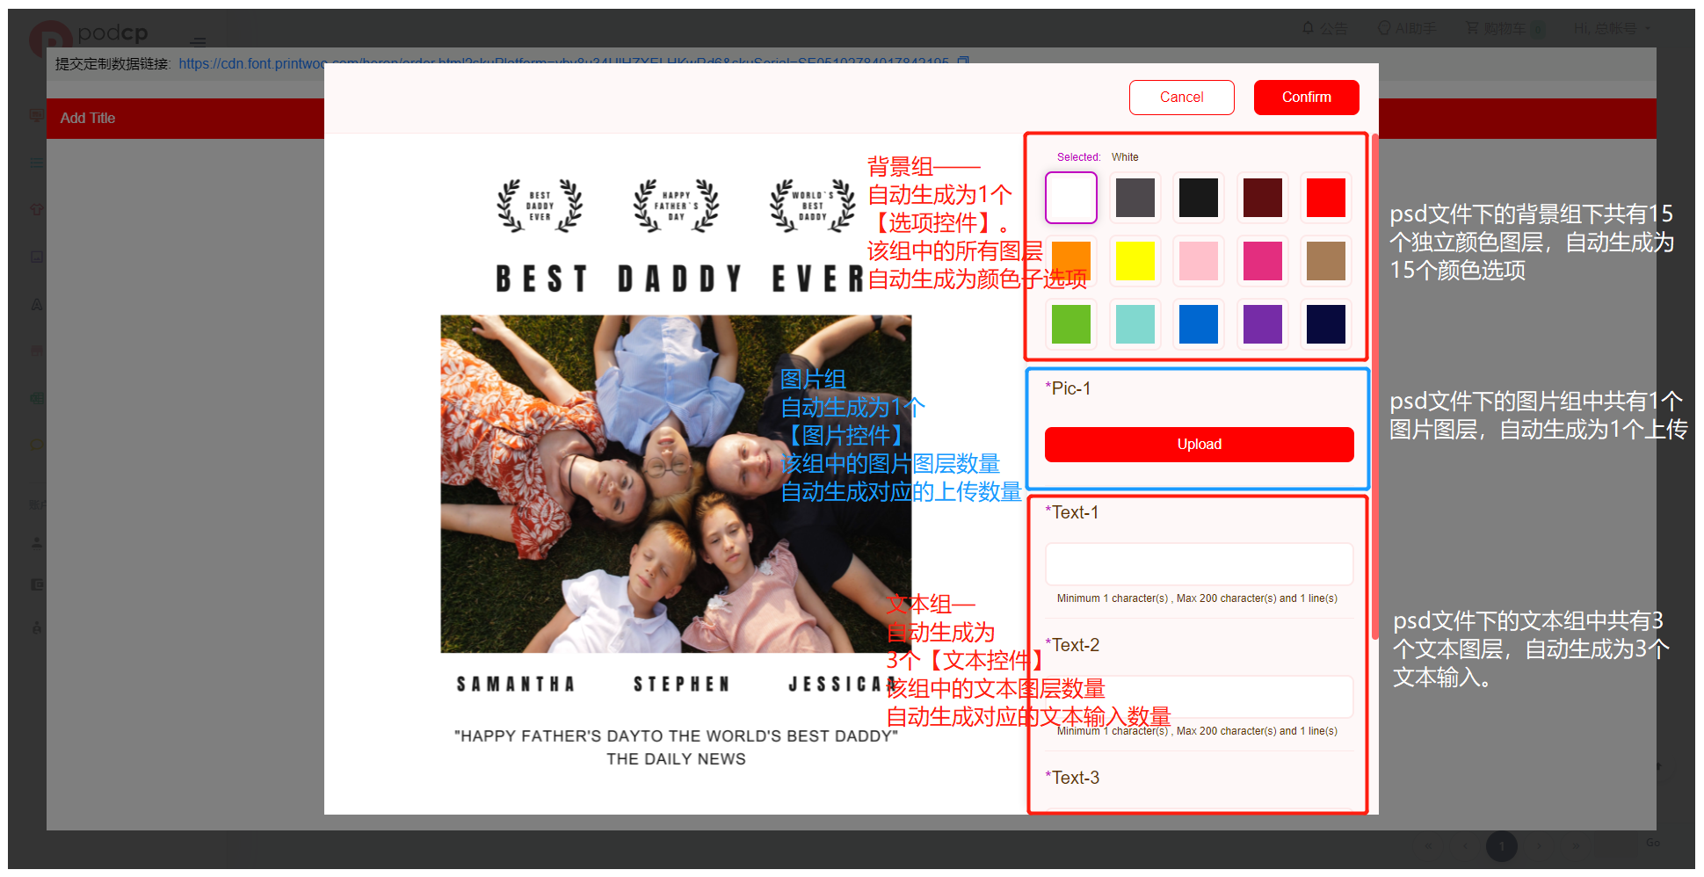Open the user profile icon in sidebar
The image size is (1704, 877).
pos(36,542)
